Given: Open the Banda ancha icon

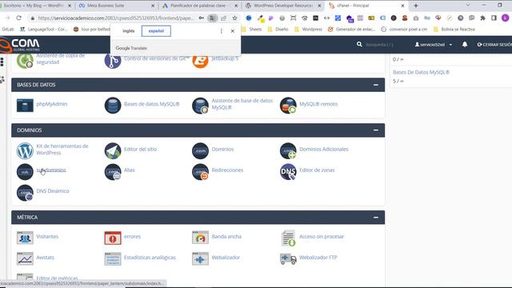Looking at the screenshot, I should (x=200, y=238).
